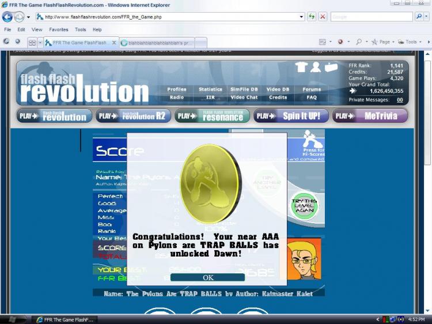Viewport: 432px width, 324px height.
Task: Open the Windows Start button
Action: click(12, 319)
